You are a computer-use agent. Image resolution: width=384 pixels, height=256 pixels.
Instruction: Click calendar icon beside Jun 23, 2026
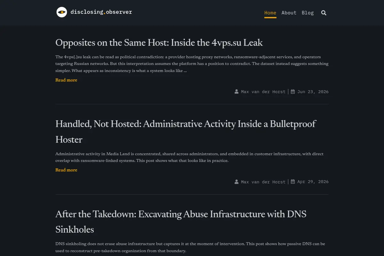coord(293,92)
